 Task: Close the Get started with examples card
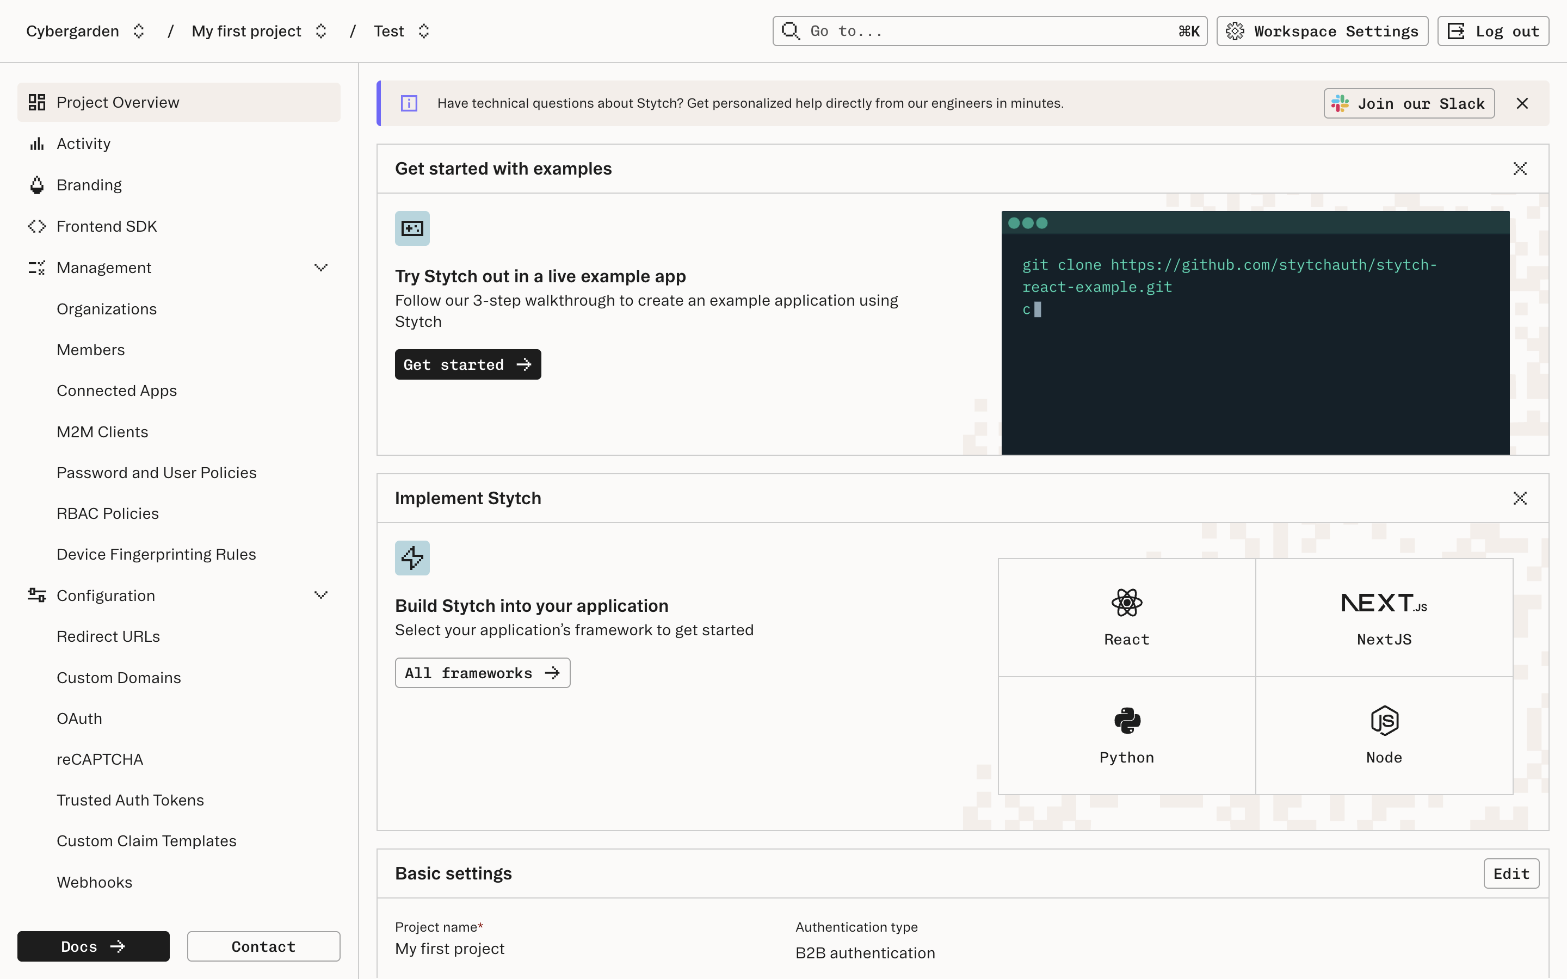point(1520,169)
